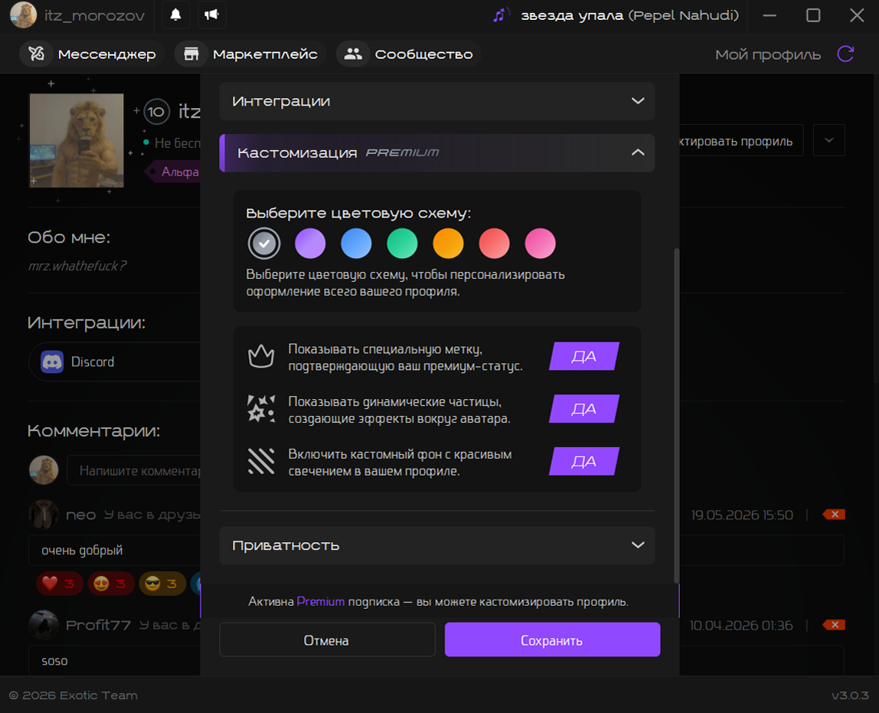
Task: Toggle custom background glow ДА switch
Action: point(584,461)
